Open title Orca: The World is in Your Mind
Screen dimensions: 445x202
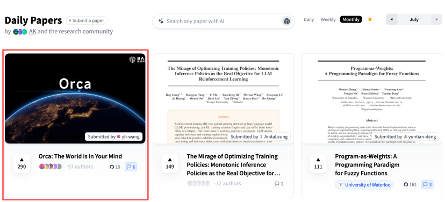[x=80, y=156]
